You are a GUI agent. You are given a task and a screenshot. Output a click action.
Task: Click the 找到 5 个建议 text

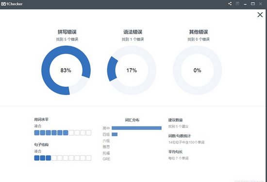tap(178, 127)
